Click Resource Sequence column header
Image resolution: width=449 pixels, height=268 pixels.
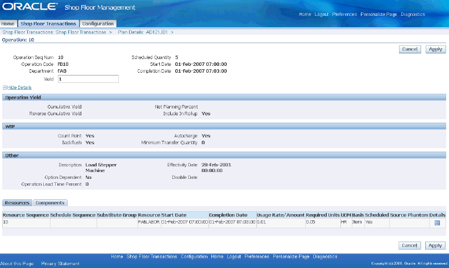coord(26,215)
